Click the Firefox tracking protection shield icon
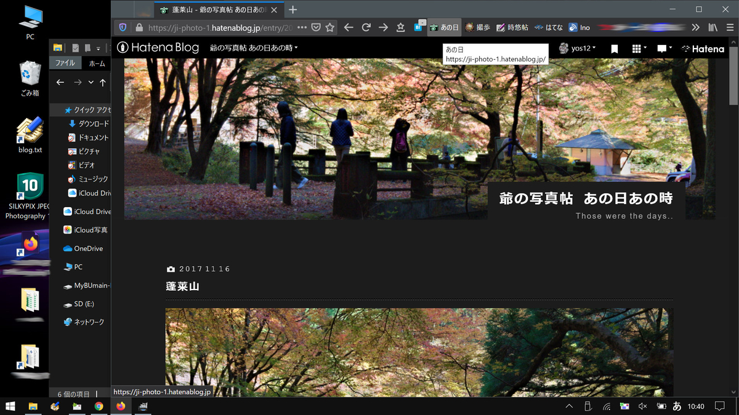 pos(123,27)
